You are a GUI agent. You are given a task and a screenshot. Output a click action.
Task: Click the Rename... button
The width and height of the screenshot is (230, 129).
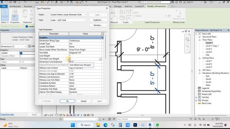coord(98,25)
